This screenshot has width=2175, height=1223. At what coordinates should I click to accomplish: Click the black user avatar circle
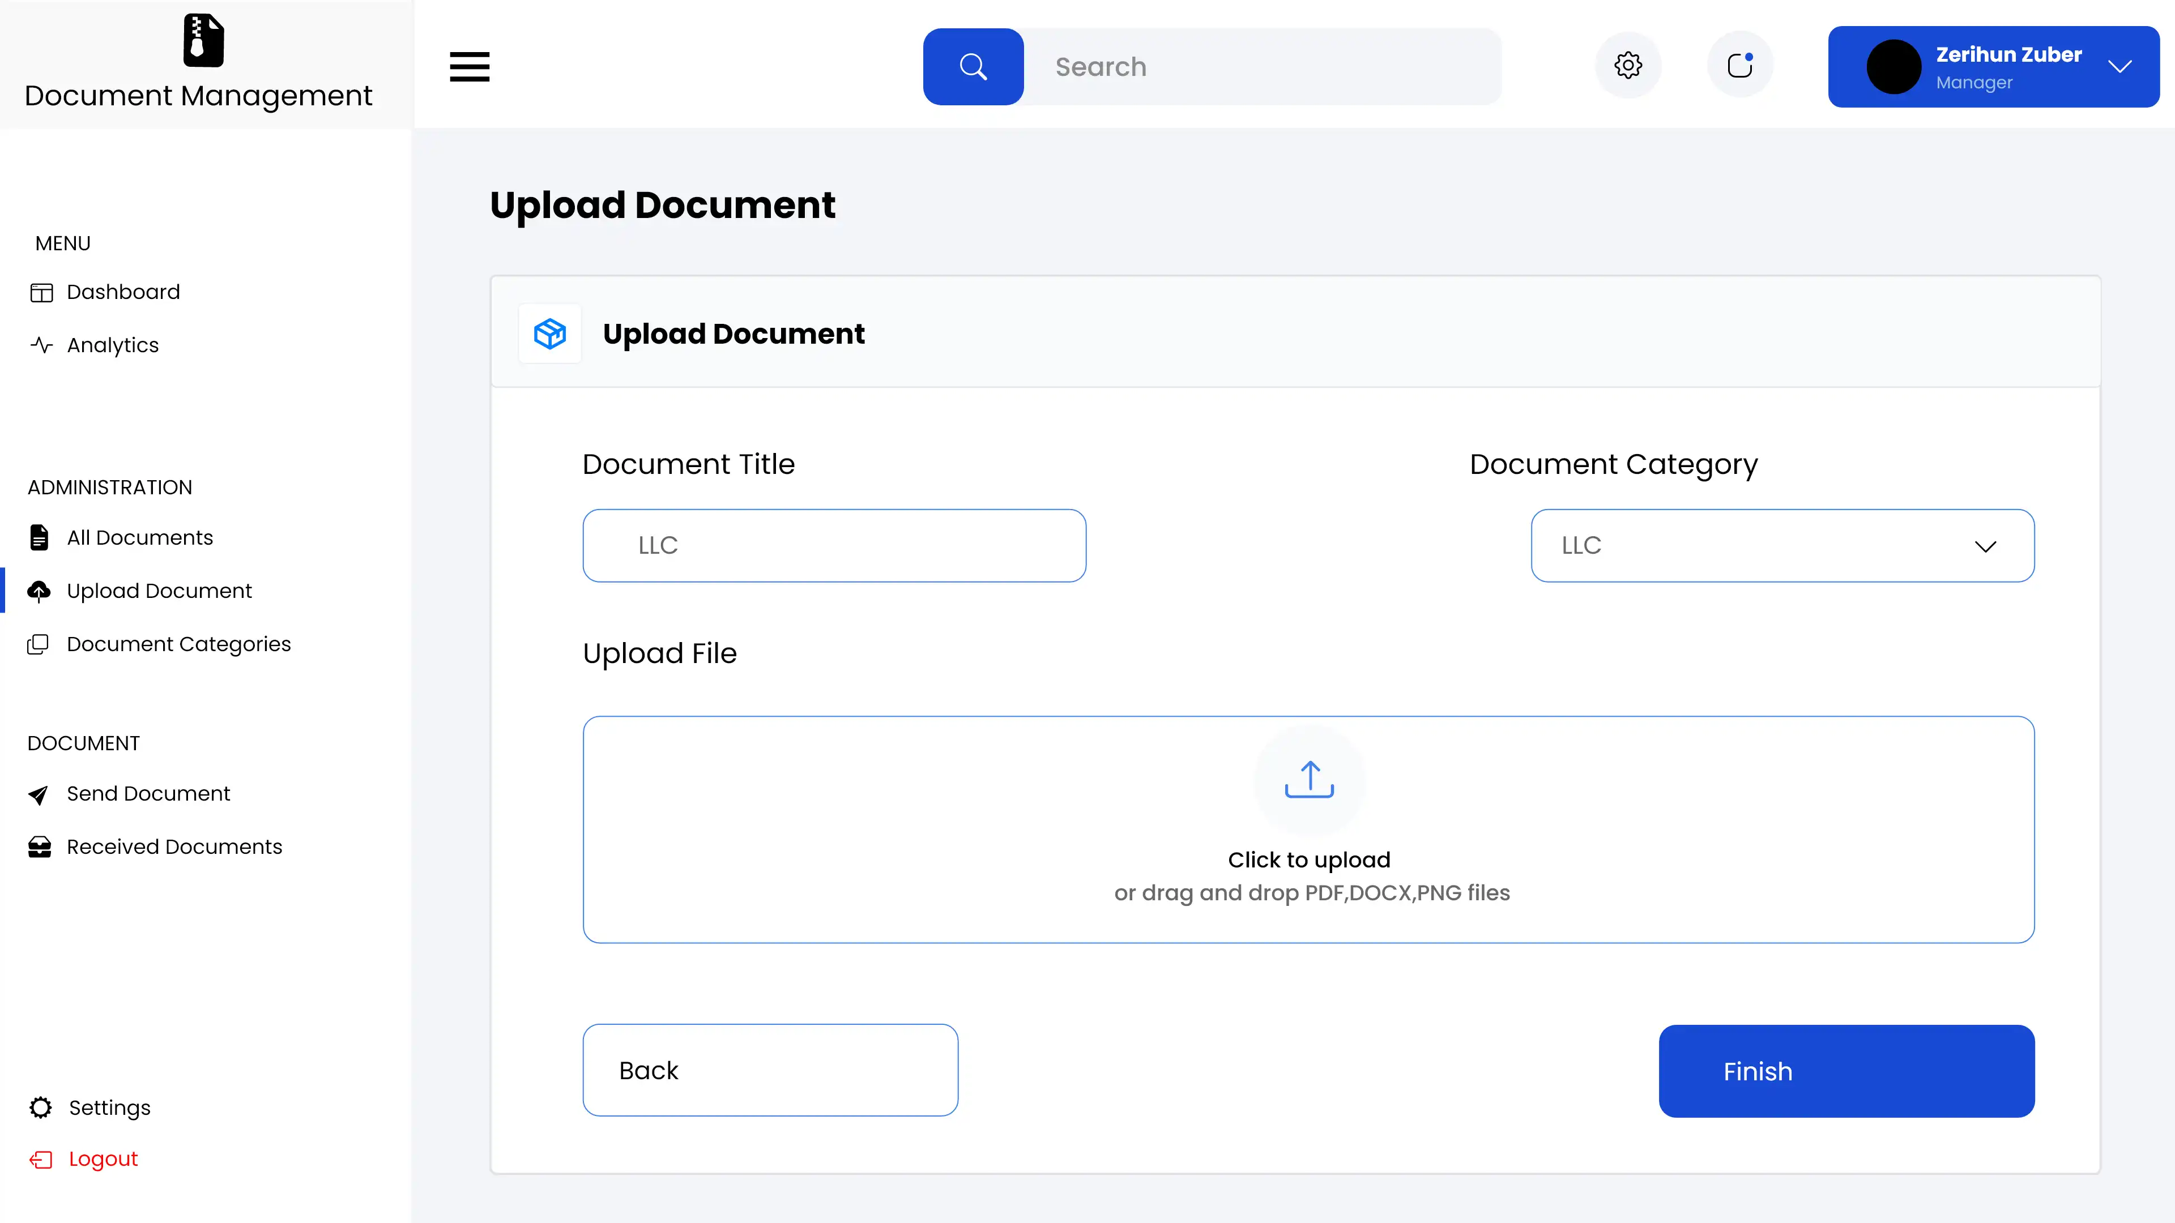click(1893, 67)
